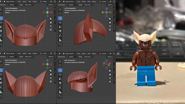
Task: Open Select Box drag dropdown in Front Orthographic viewport
Action: [29, 5]
